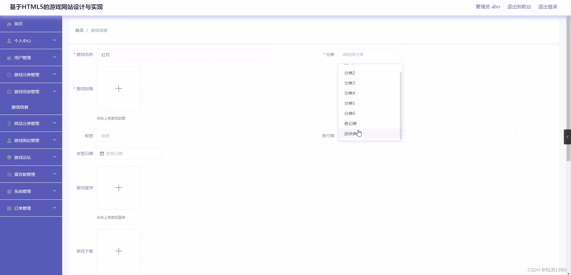This screenshot has width=571, height=275.
Task: Expand the 系统管理 menu chevron
Action: (54, 191)
